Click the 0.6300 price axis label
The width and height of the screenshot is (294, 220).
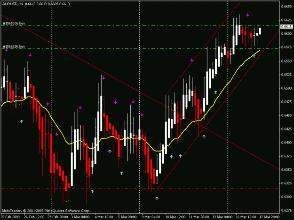point(286,197)
